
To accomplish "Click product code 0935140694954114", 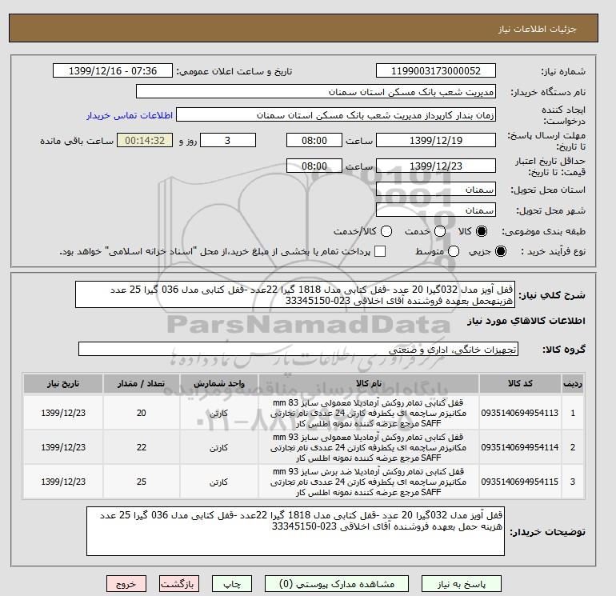I will 520,447.
